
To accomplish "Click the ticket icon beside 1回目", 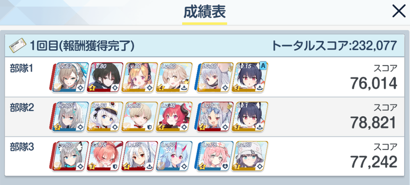I will pyautogui.click(x=18, y=46).
